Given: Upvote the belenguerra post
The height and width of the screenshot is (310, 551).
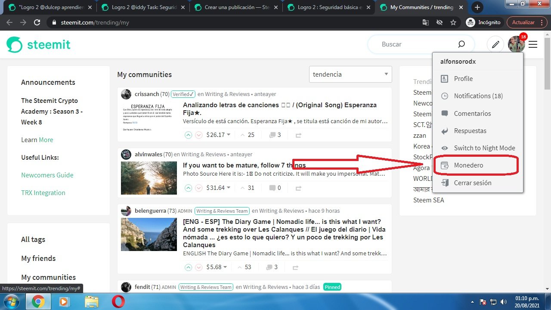Looking at the screenshot, I should coord(188,267).
